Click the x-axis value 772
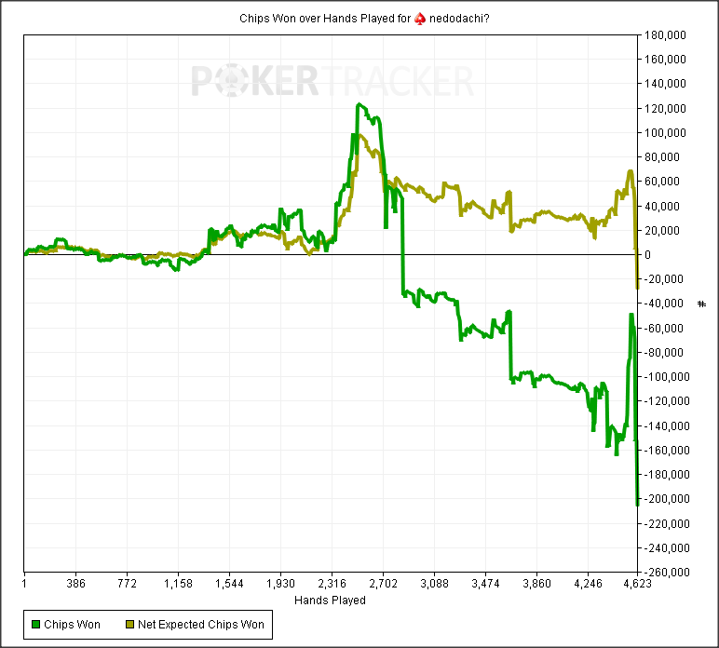 [127, 584]
